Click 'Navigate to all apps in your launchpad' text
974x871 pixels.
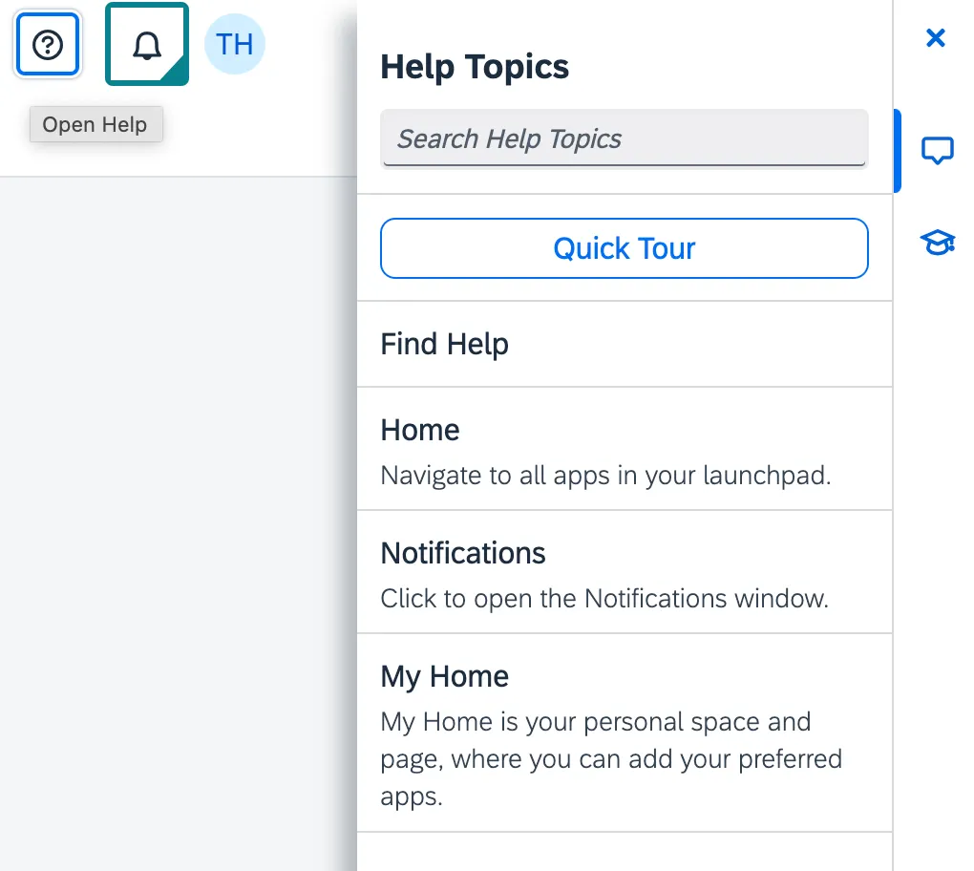(605, 476)
